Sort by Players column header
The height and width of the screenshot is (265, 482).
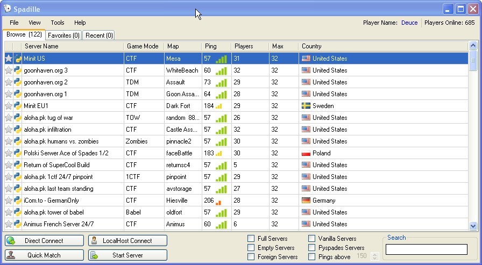click(x=250, y=46)
